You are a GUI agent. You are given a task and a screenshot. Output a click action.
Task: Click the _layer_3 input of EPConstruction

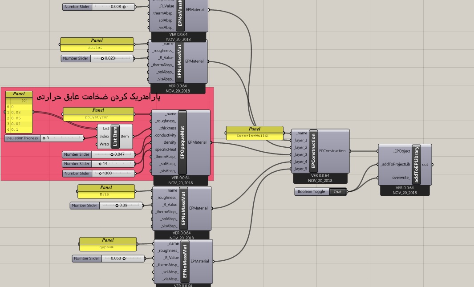(x=301, y=155)
